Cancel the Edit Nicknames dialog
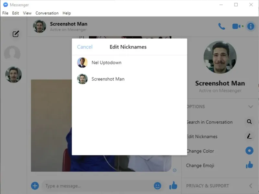The height and width of the screenshot is (194, 259). pos(85,47)
